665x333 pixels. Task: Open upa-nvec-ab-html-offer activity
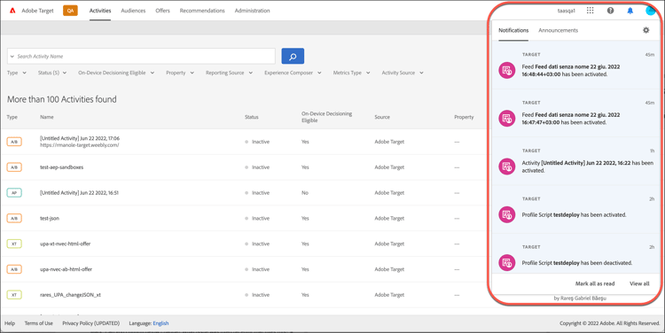pos(66,269)
